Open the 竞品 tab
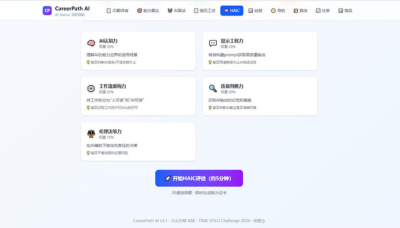The width and height of the screenshot is (400, 228). coord(345,10)
